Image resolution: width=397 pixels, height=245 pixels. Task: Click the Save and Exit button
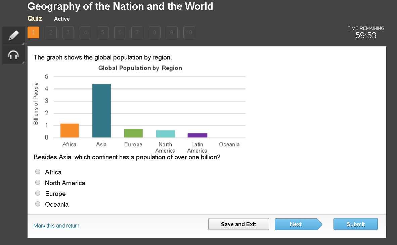[x=238, y=224]
